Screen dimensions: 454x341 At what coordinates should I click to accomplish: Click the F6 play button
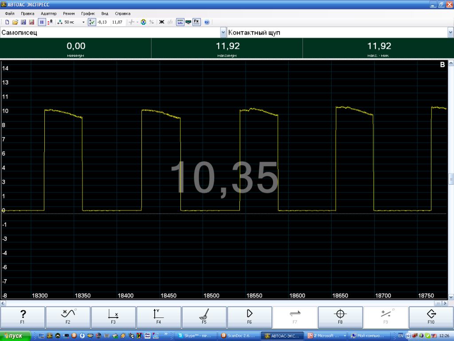250,317
